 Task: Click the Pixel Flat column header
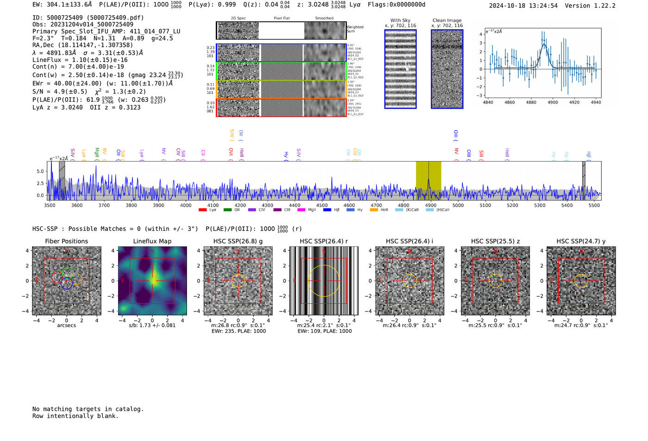[281, 19]
